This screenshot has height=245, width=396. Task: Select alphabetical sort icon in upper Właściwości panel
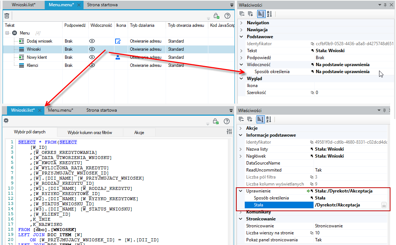pos(269,14)
